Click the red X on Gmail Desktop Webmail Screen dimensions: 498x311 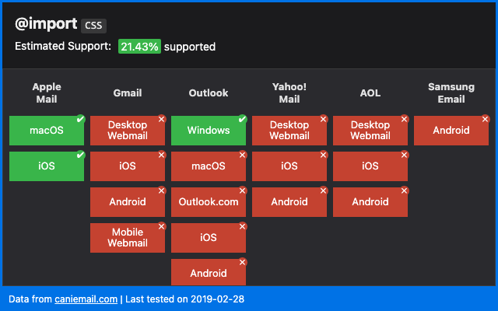pos(161,119)
